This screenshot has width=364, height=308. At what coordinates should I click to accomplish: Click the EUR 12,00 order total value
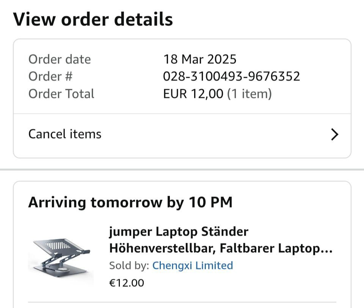193,94
